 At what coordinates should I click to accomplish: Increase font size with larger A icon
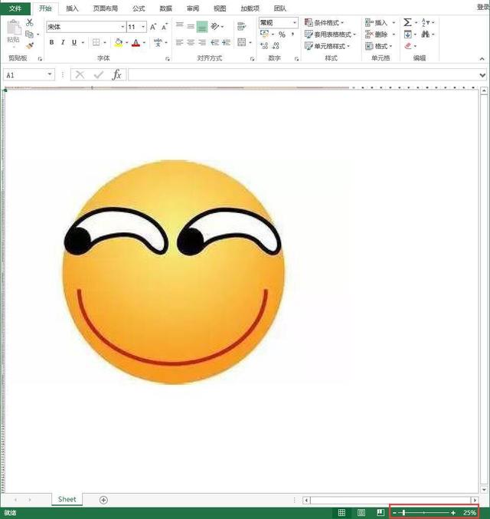(x=153, y=27)
